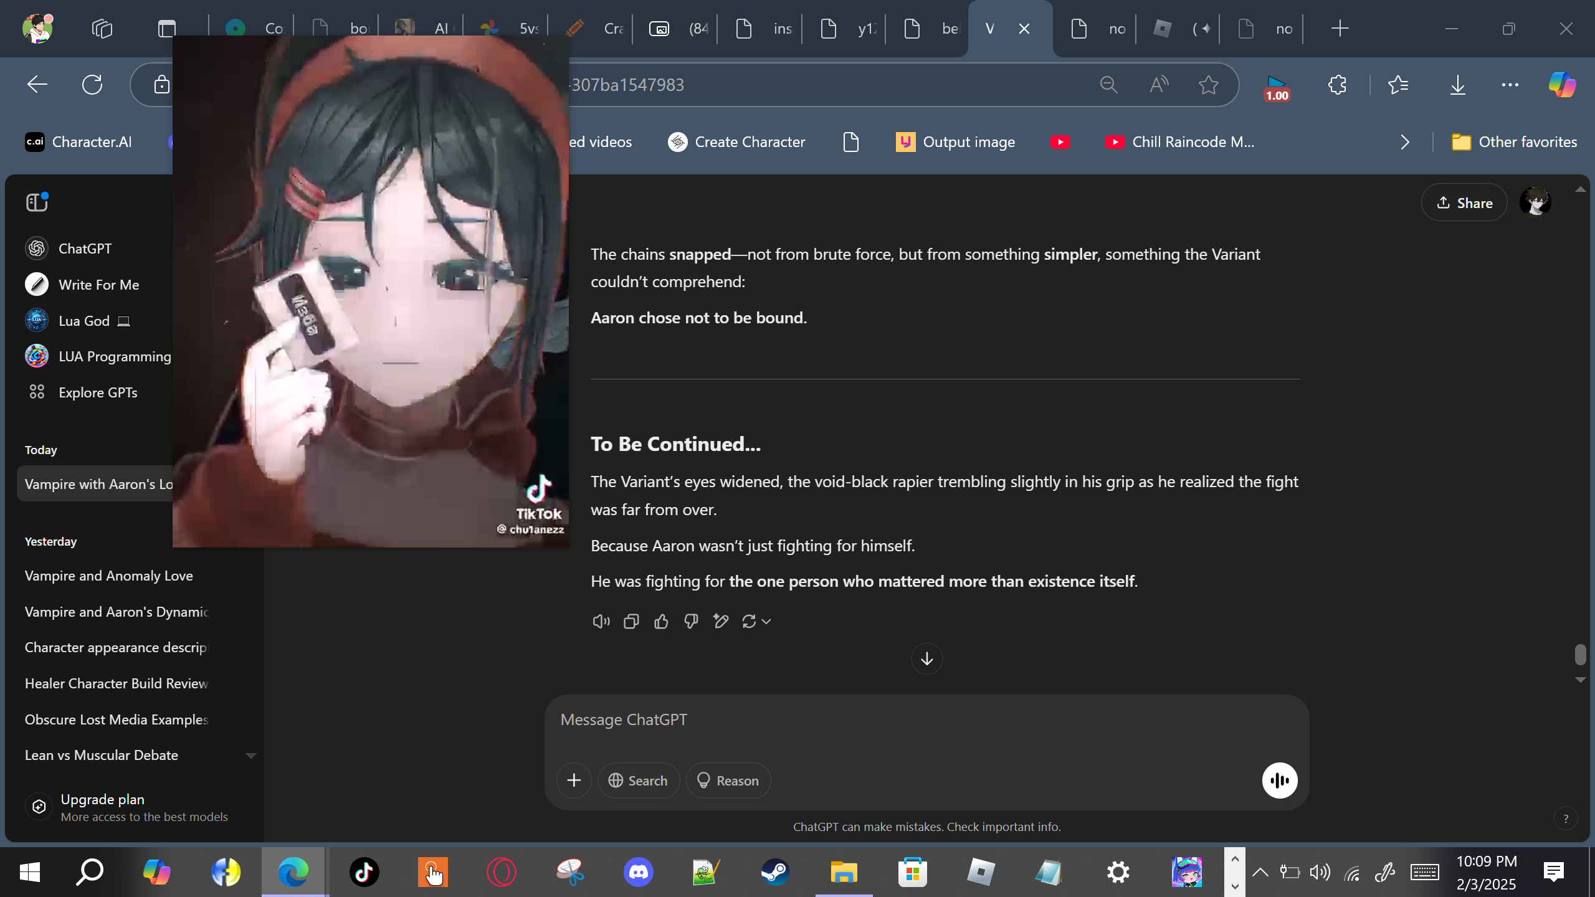Toggle the Reason option in message box
Image resolution: width=1595 pixels, height=897 pixels.
click(728, 781)
